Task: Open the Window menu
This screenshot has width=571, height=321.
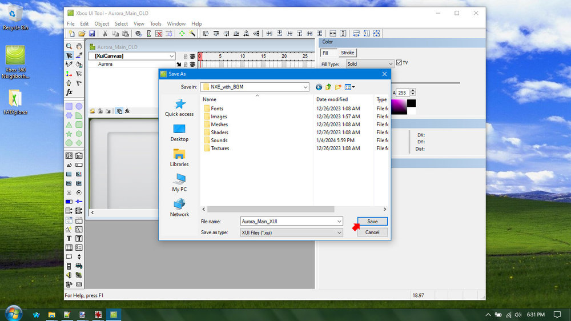Action: pyautogui.click(x=176, y=23)
